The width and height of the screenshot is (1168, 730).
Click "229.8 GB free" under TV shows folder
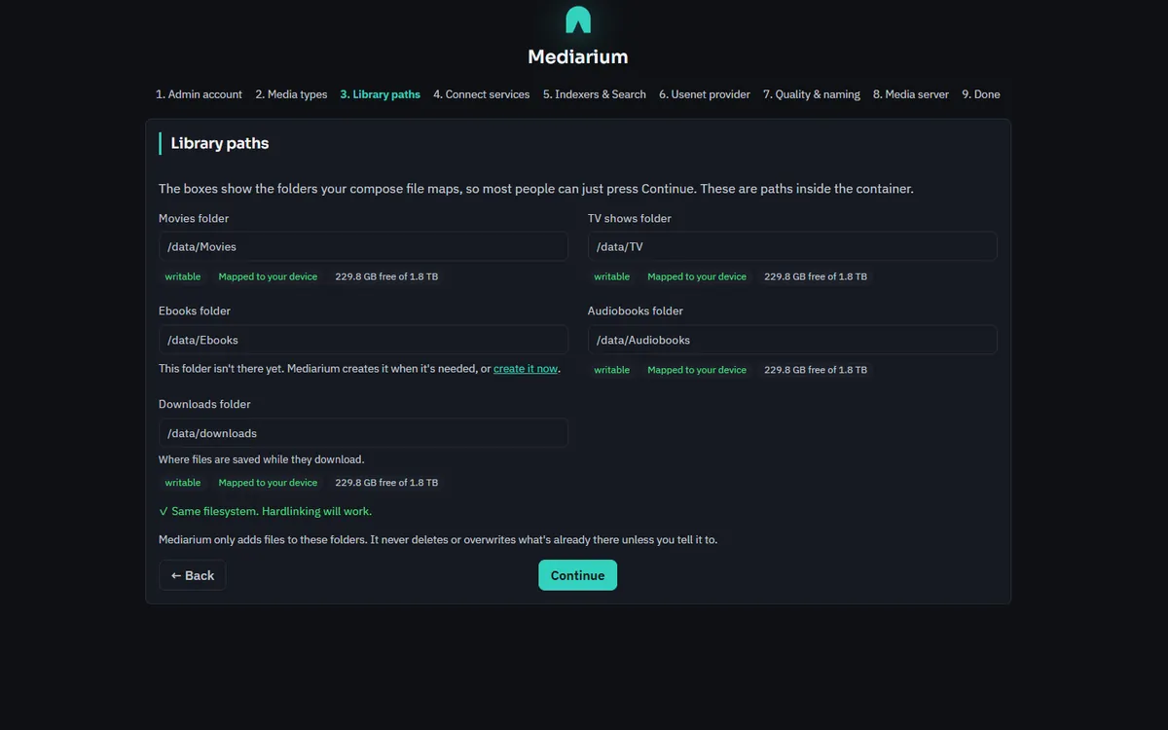[x=816, y=276]
